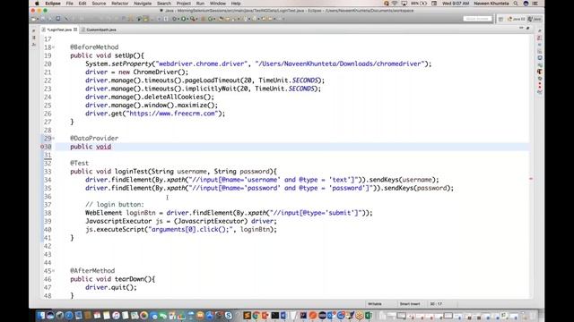Screen dimensions: 574x322
Task: Click the Writable status bar entry
Action: [375, 304]
